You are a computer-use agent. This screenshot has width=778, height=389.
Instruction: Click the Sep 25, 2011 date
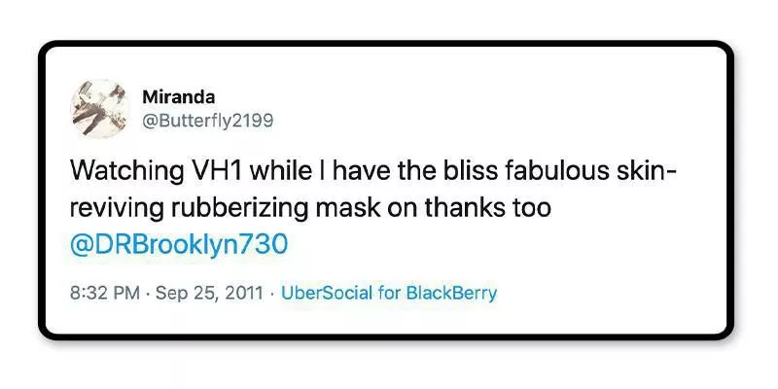point(209,294)
